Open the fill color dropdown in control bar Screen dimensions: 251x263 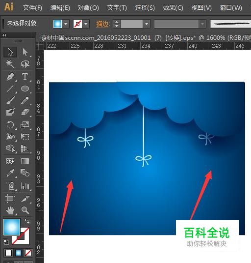tap(66, 24)
